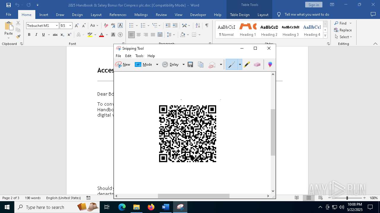Save snip with floppy icon in Snipping Tool
Screen dimensions: 380x213
pyautogui.click(x=190, y=64)
